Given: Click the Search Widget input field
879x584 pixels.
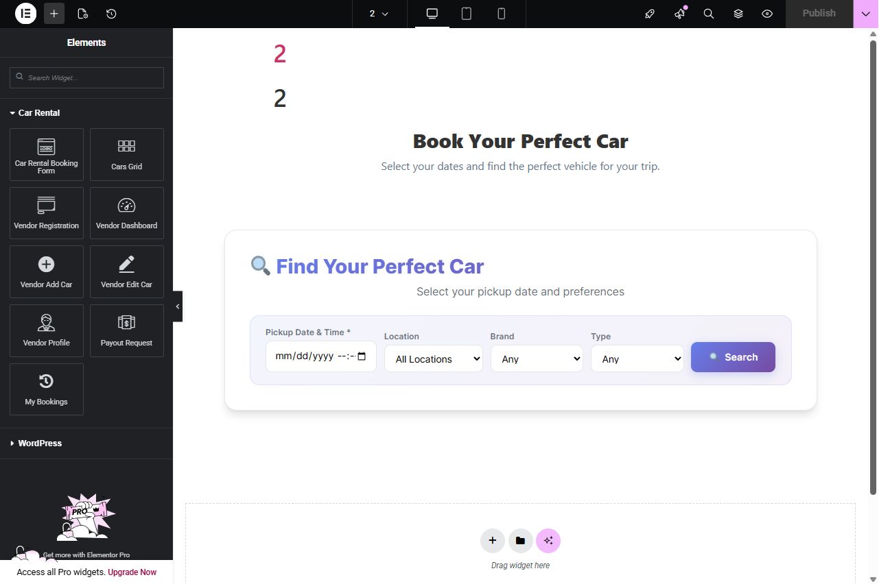Looking at the screenshot, I should click(86, 77).
